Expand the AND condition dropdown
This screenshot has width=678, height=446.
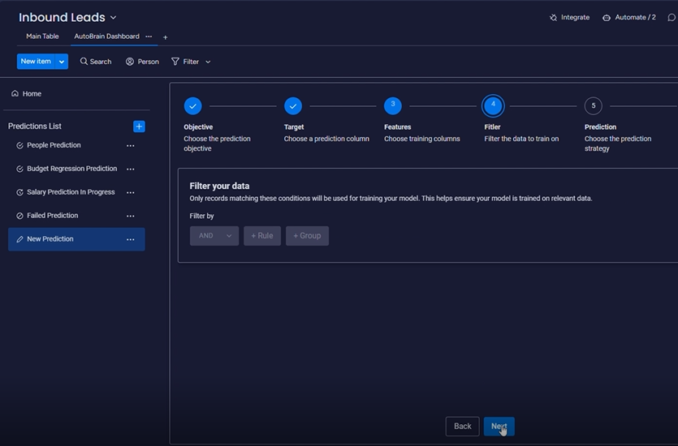tap(214, 236)
